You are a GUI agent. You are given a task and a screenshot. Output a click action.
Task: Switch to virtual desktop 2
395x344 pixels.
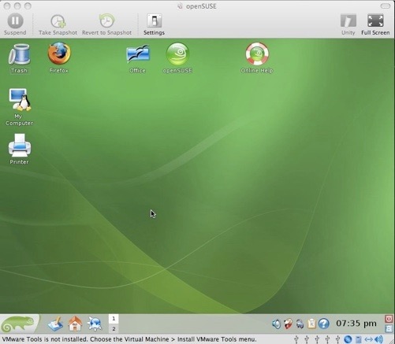(114, 328)
